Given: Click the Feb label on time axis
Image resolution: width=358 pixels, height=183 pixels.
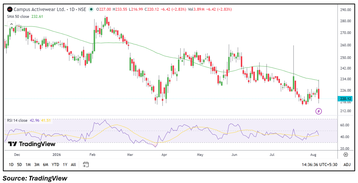Looking at the screenshot, I should pos(92,155).
